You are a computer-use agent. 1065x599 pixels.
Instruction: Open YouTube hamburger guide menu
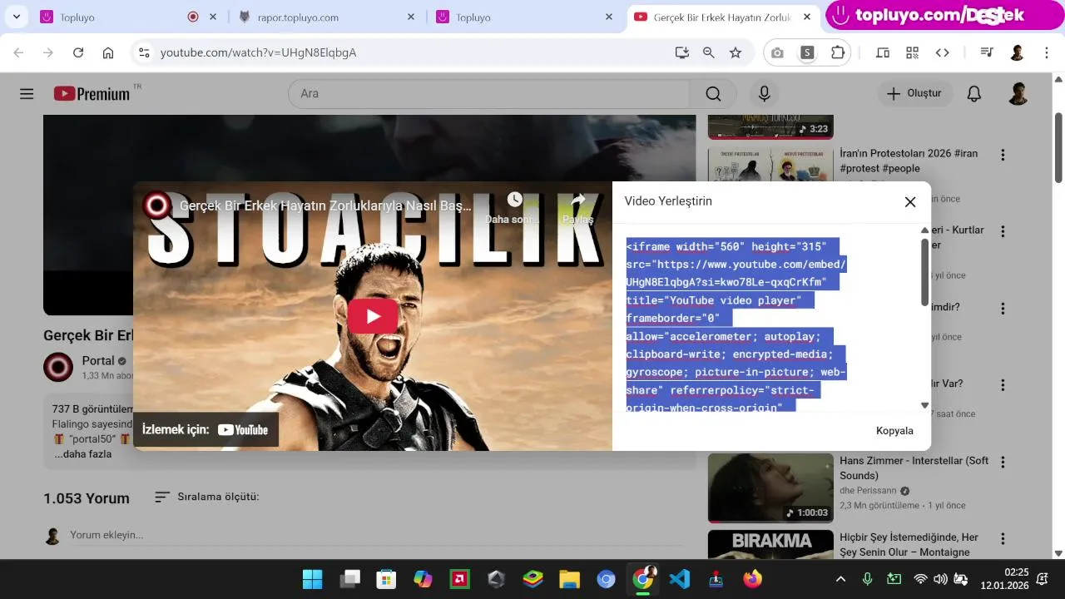point(27,94)
